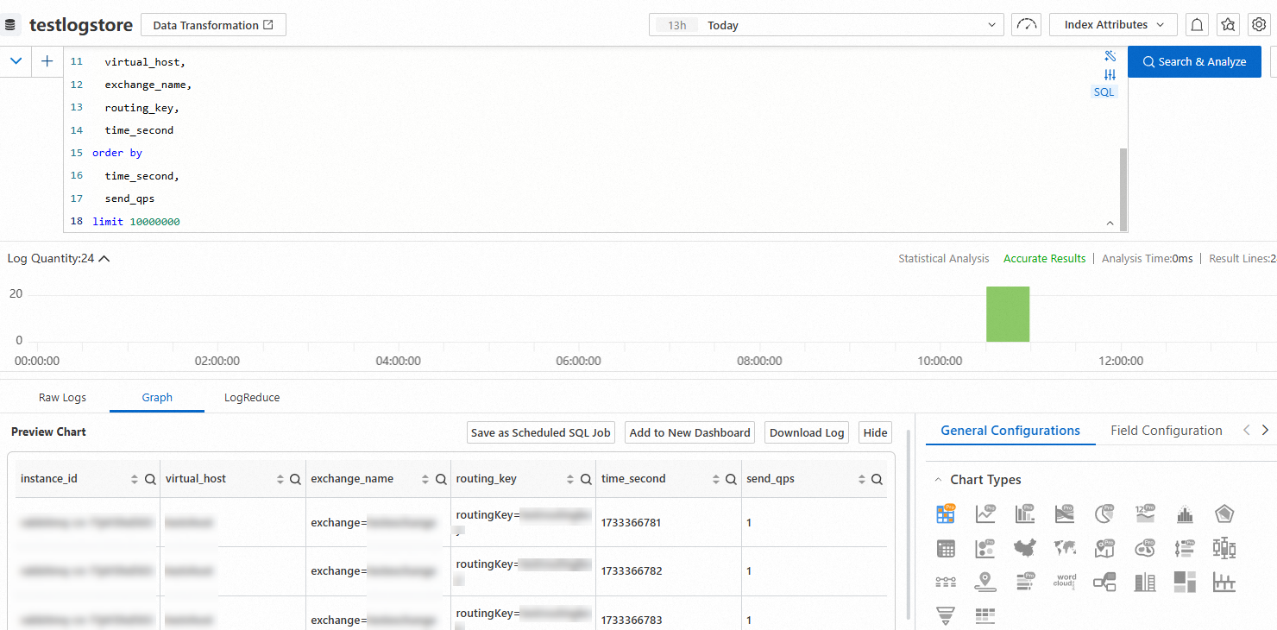Choose the column bar chart type
This screenshot has height=630, width=1277.
tap(1025, 514)
